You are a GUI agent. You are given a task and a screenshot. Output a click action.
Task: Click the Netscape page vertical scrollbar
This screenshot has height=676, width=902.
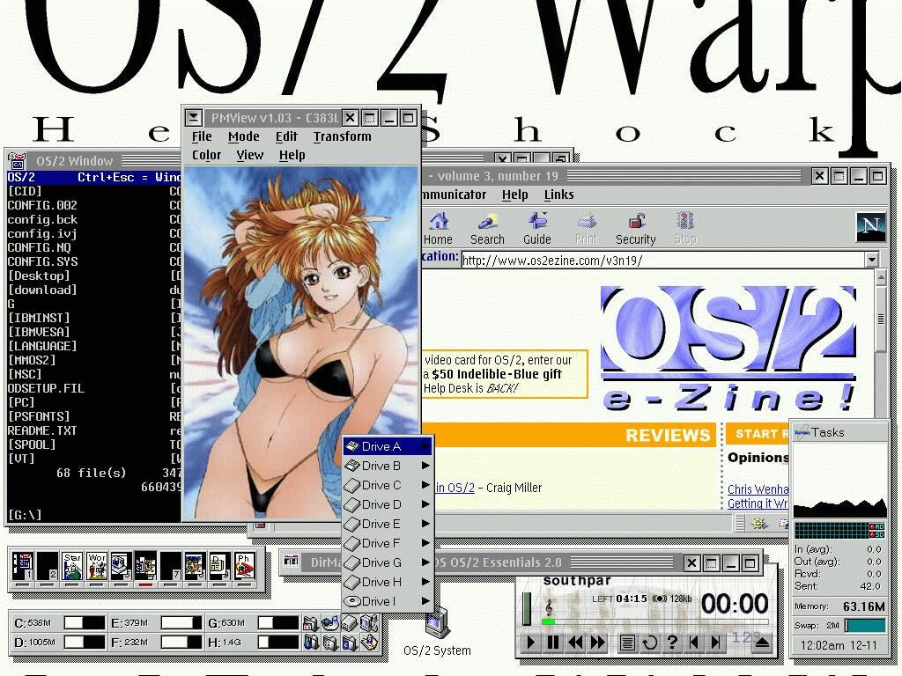881,342
